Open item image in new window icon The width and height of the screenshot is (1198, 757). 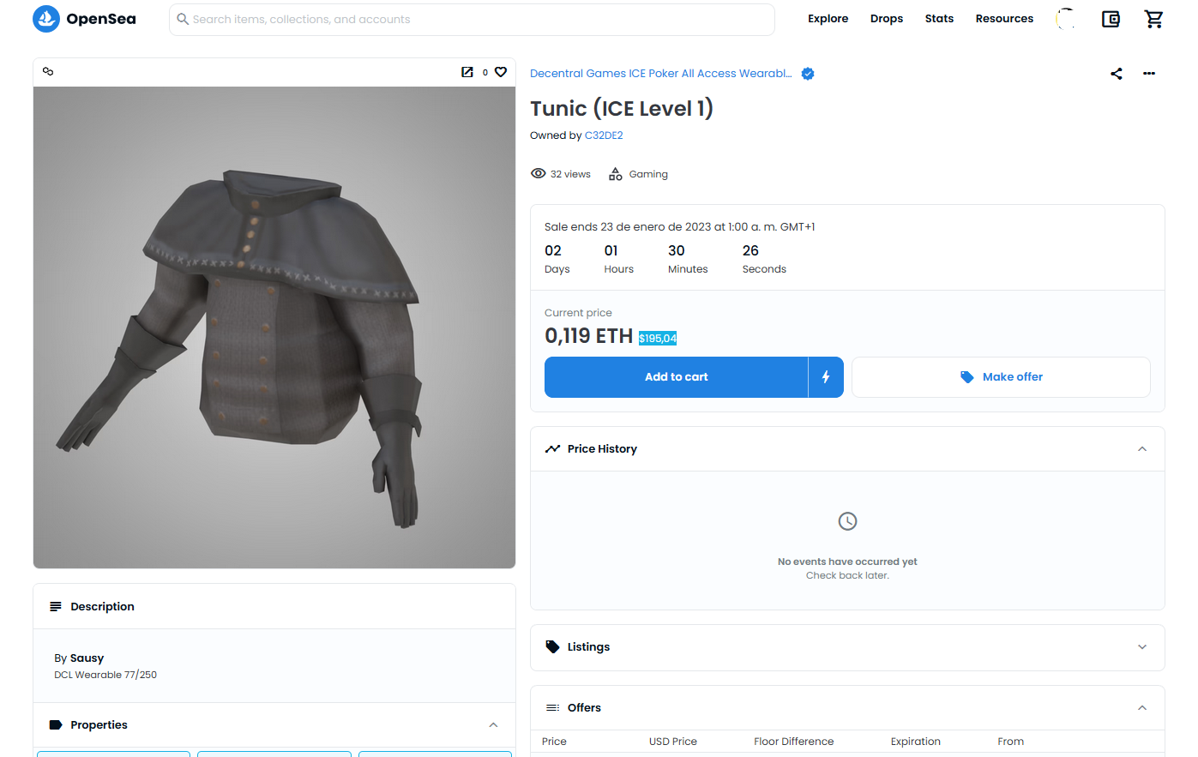(x=467, y=72)
